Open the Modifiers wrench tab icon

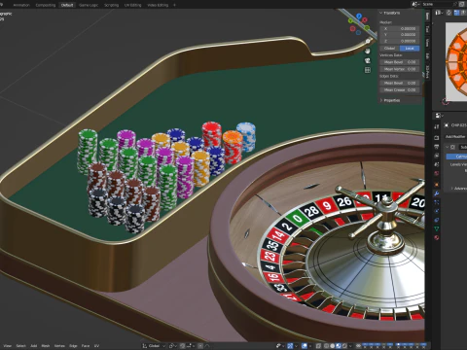pos(437,193)
